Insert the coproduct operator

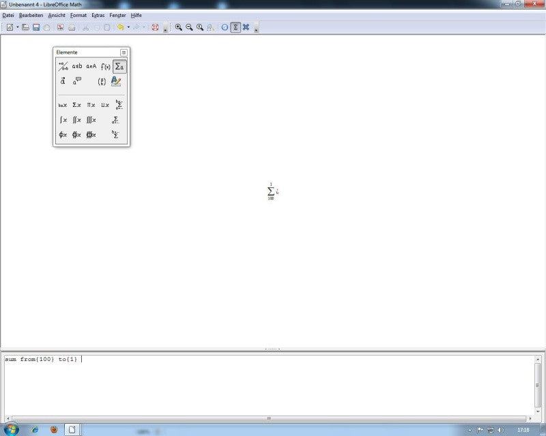pos(105,105)
